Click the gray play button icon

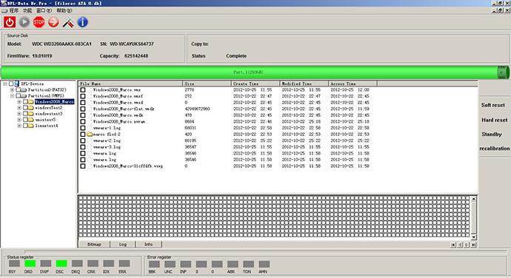click(x=24, y=22)
